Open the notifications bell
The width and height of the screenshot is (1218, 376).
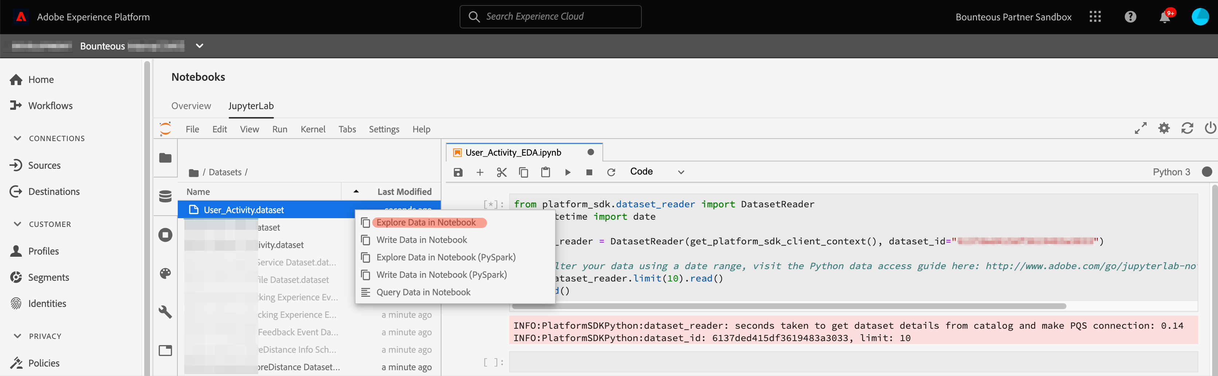coord(1164,17)
